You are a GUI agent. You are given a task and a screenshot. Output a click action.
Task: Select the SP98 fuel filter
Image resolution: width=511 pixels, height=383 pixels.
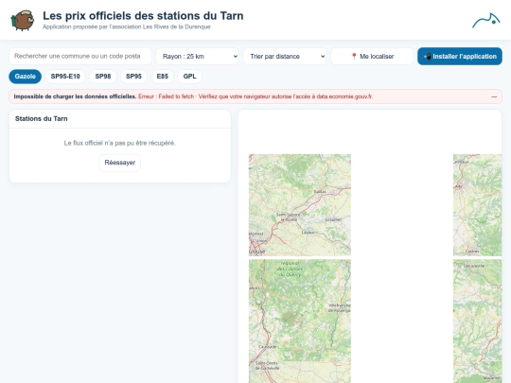(103, 77)
